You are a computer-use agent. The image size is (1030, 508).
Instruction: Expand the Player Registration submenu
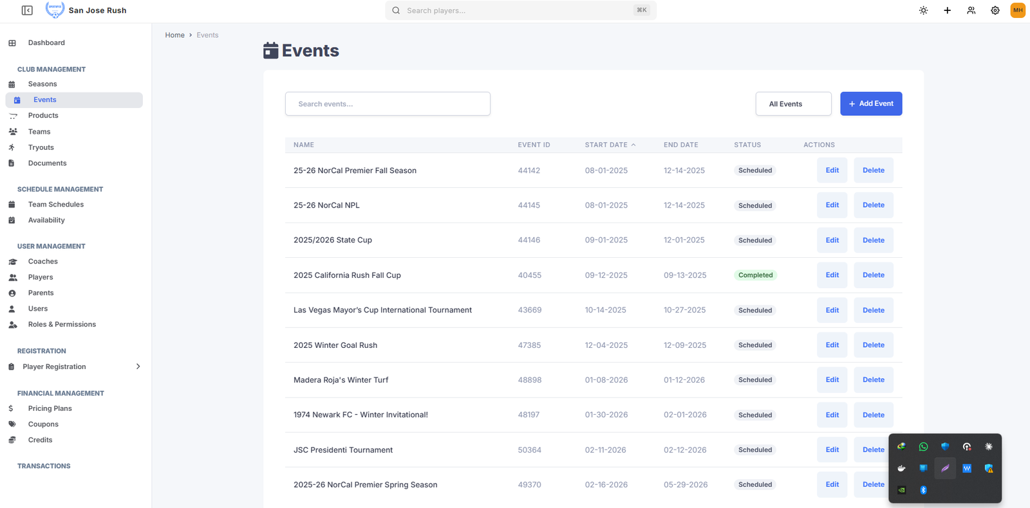point(138,367)
